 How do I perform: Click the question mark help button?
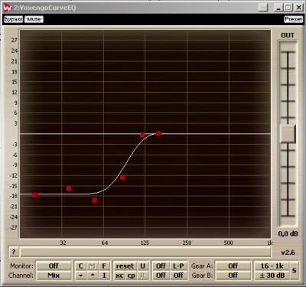pyautogui.click(x=14, y=253)
